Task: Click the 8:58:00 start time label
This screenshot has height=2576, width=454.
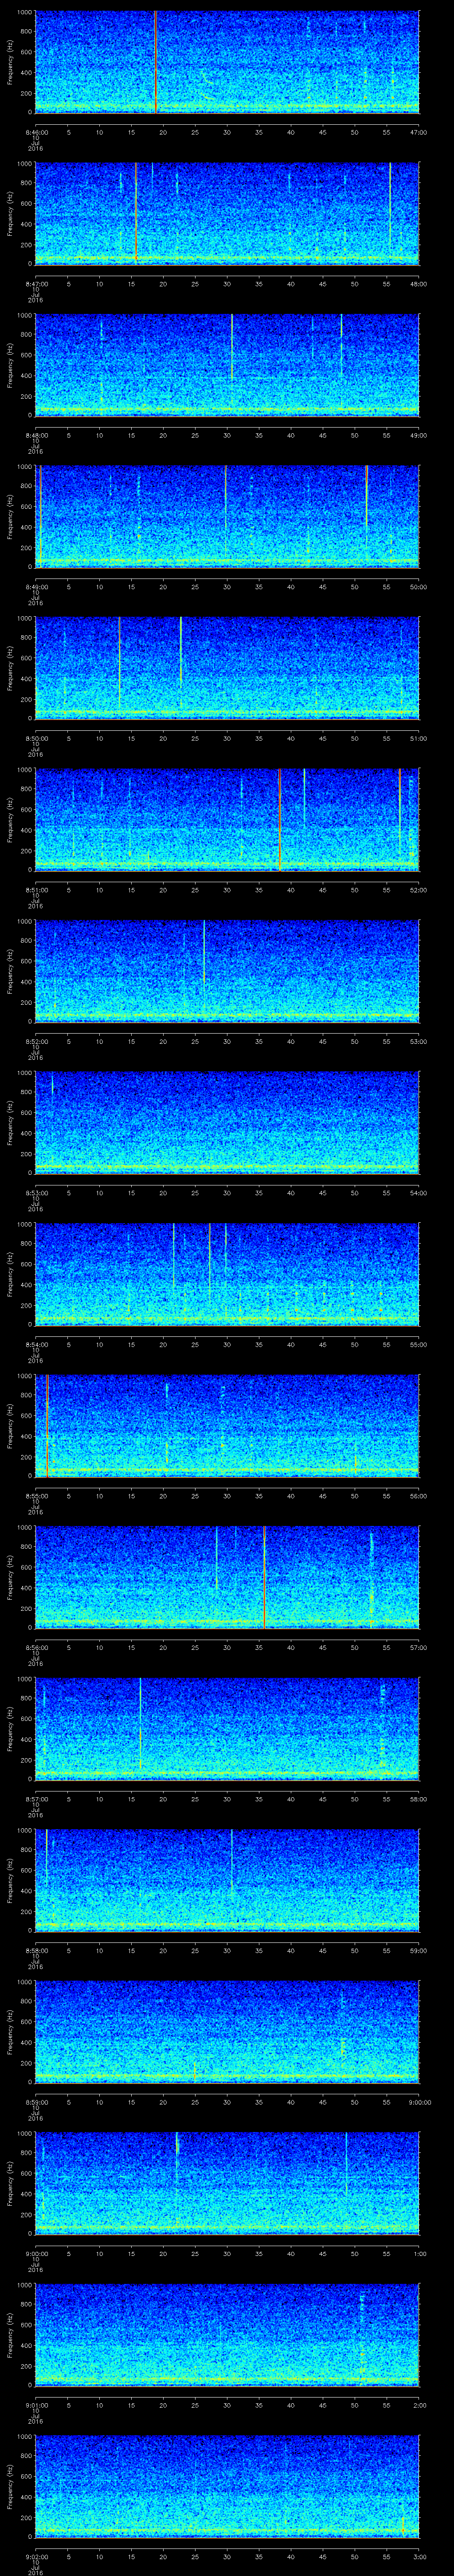Action: pos(36,1950)
